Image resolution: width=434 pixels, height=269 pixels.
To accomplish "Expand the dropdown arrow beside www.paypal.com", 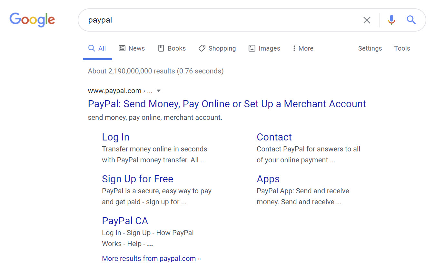I will (x=158, y=91).
